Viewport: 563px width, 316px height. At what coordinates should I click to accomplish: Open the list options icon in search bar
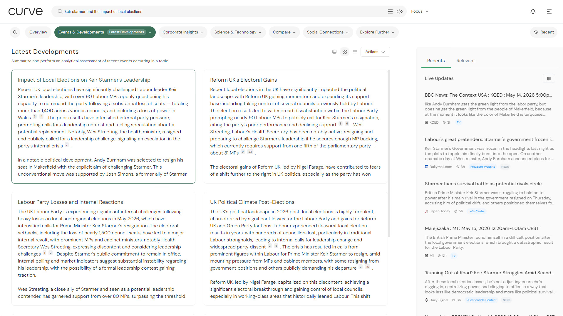coord(390,11)
